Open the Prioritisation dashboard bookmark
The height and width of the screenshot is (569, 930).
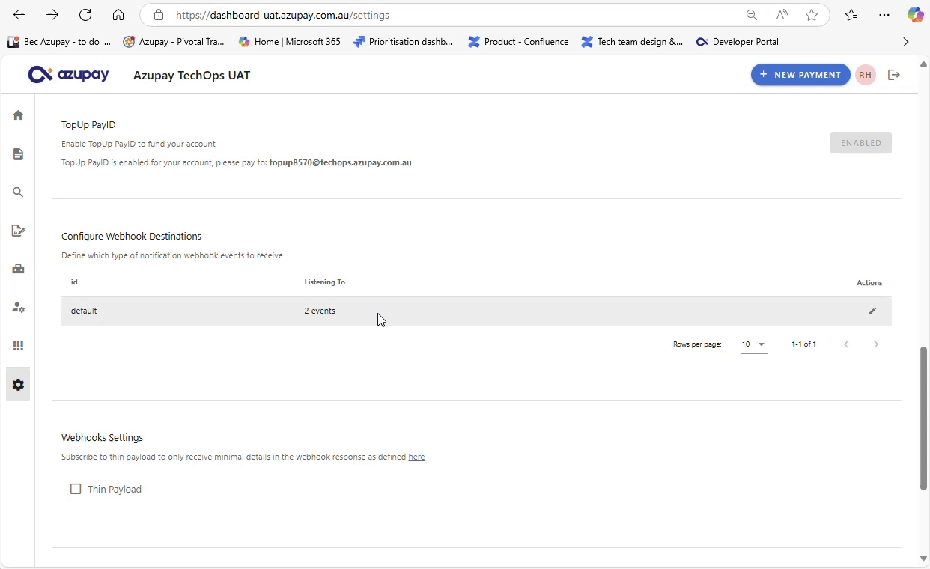tap(403, 42)
